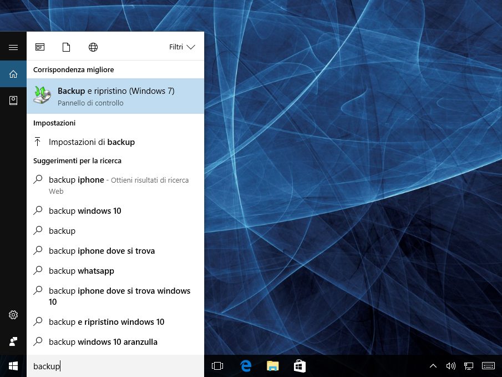
Task: Open Impostazioni di backup setting
Action: click(x=92, y=142)
